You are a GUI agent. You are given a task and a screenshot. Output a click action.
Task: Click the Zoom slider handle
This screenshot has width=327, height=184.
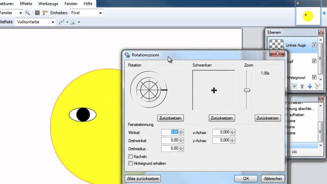pyautogui.click(x=247, y=90)
